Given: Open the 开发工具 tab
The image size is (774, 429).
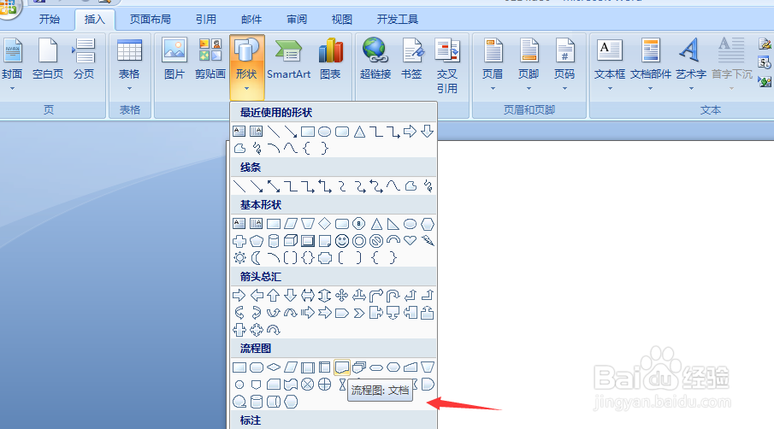Looking at the screenshot, I should tap(398, 20).
